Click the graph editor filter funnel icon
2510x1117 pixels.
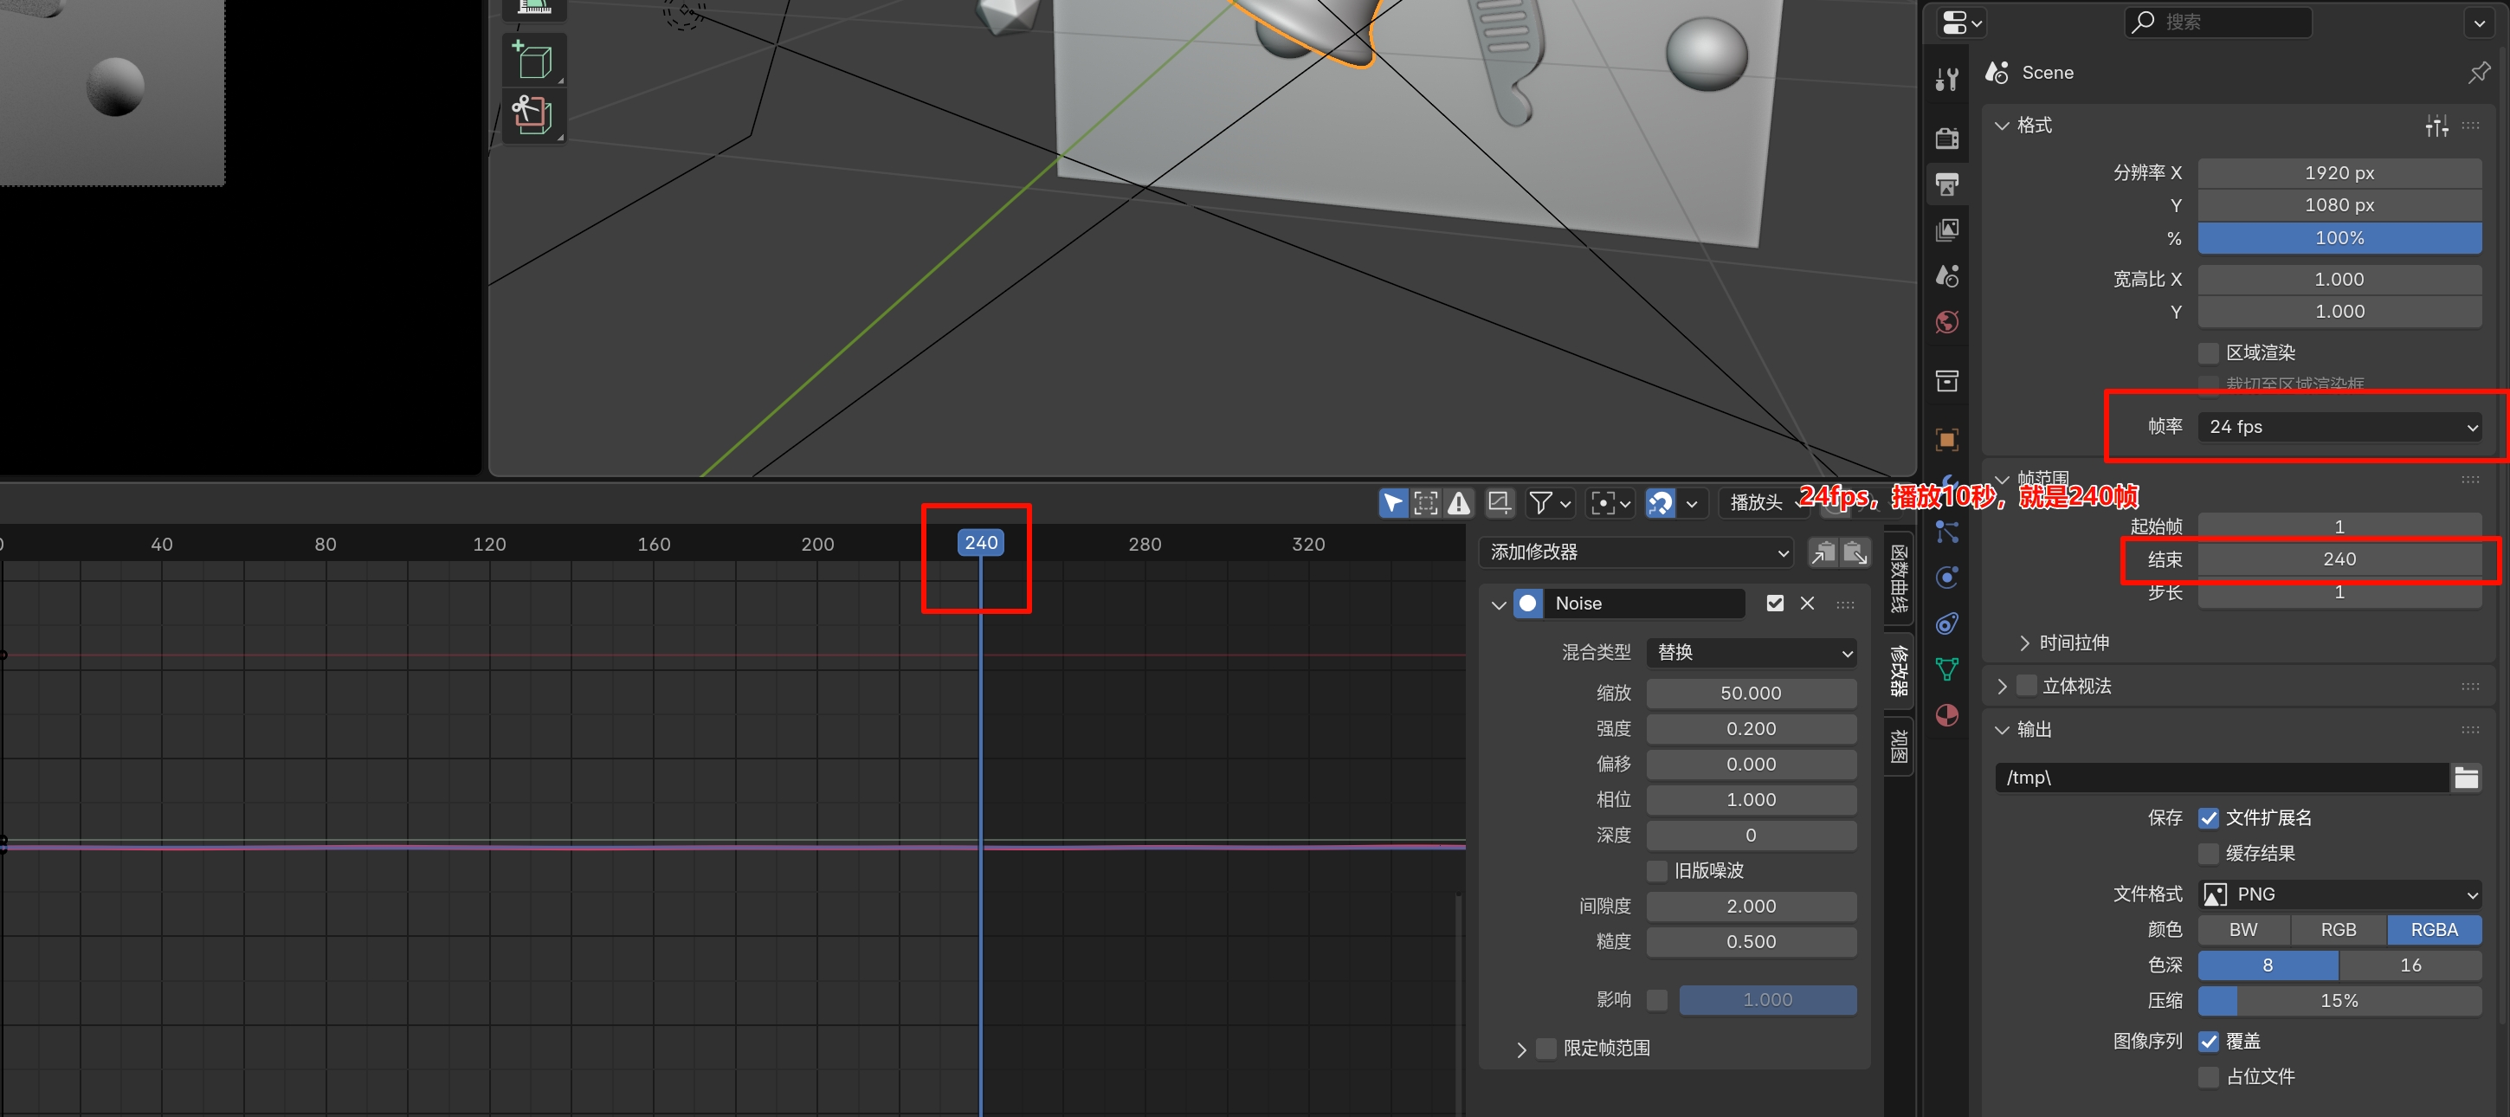tap(1540, 503)
